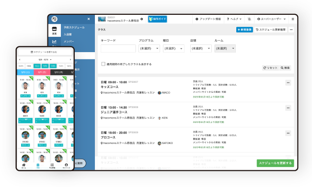Tap the マイページ profile icon in the phone bottom nav
This screenshot has height=187, width=312.
click(x=66, y=165)
